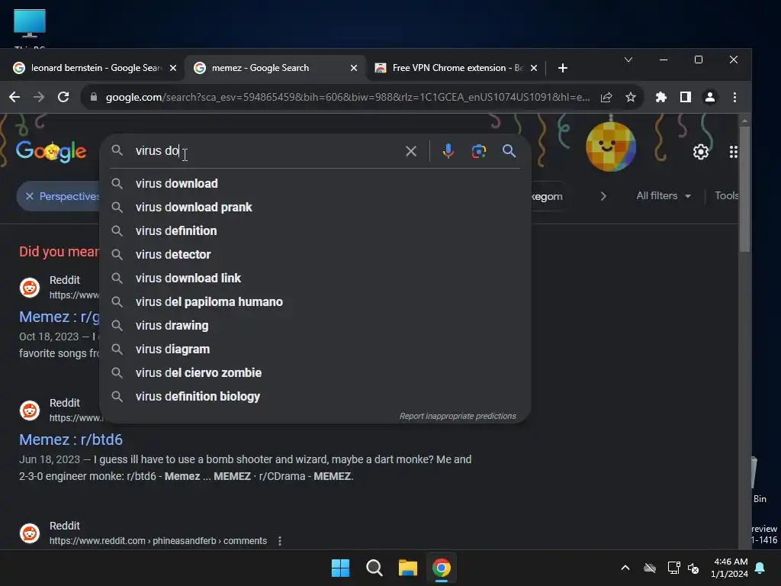Reload the current page

(63, 97)
